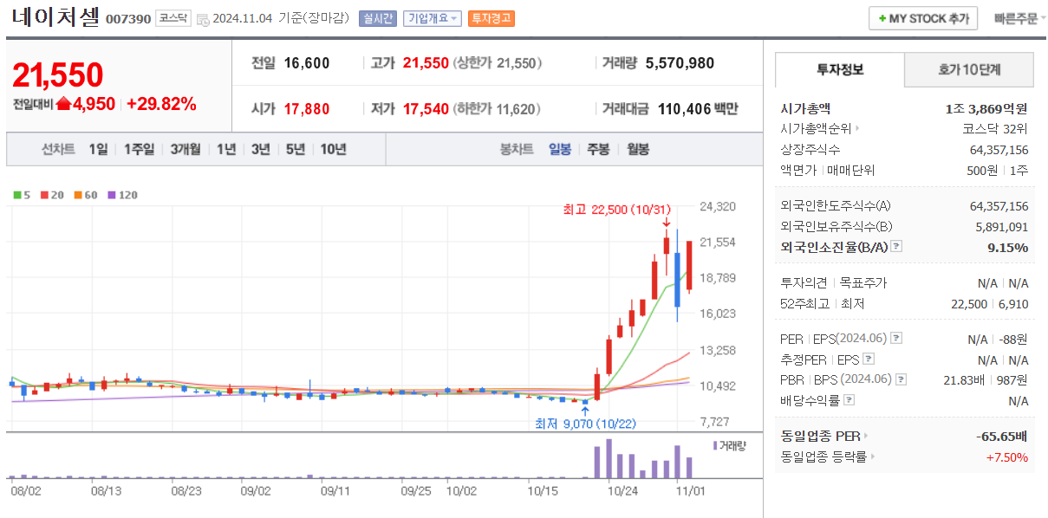
Task: Switch to the 호가10단계 tab
Action: (x=969, y=69)
